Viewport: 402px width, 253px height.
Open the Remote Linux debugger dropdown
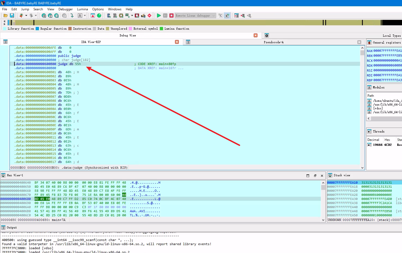pos(214,16)
